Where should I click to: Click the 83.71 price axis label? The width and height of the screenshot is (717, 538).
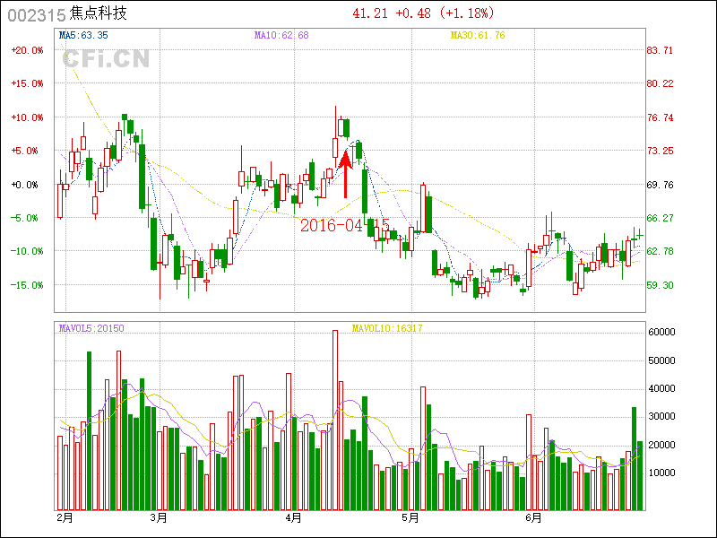tap(661, 50)
